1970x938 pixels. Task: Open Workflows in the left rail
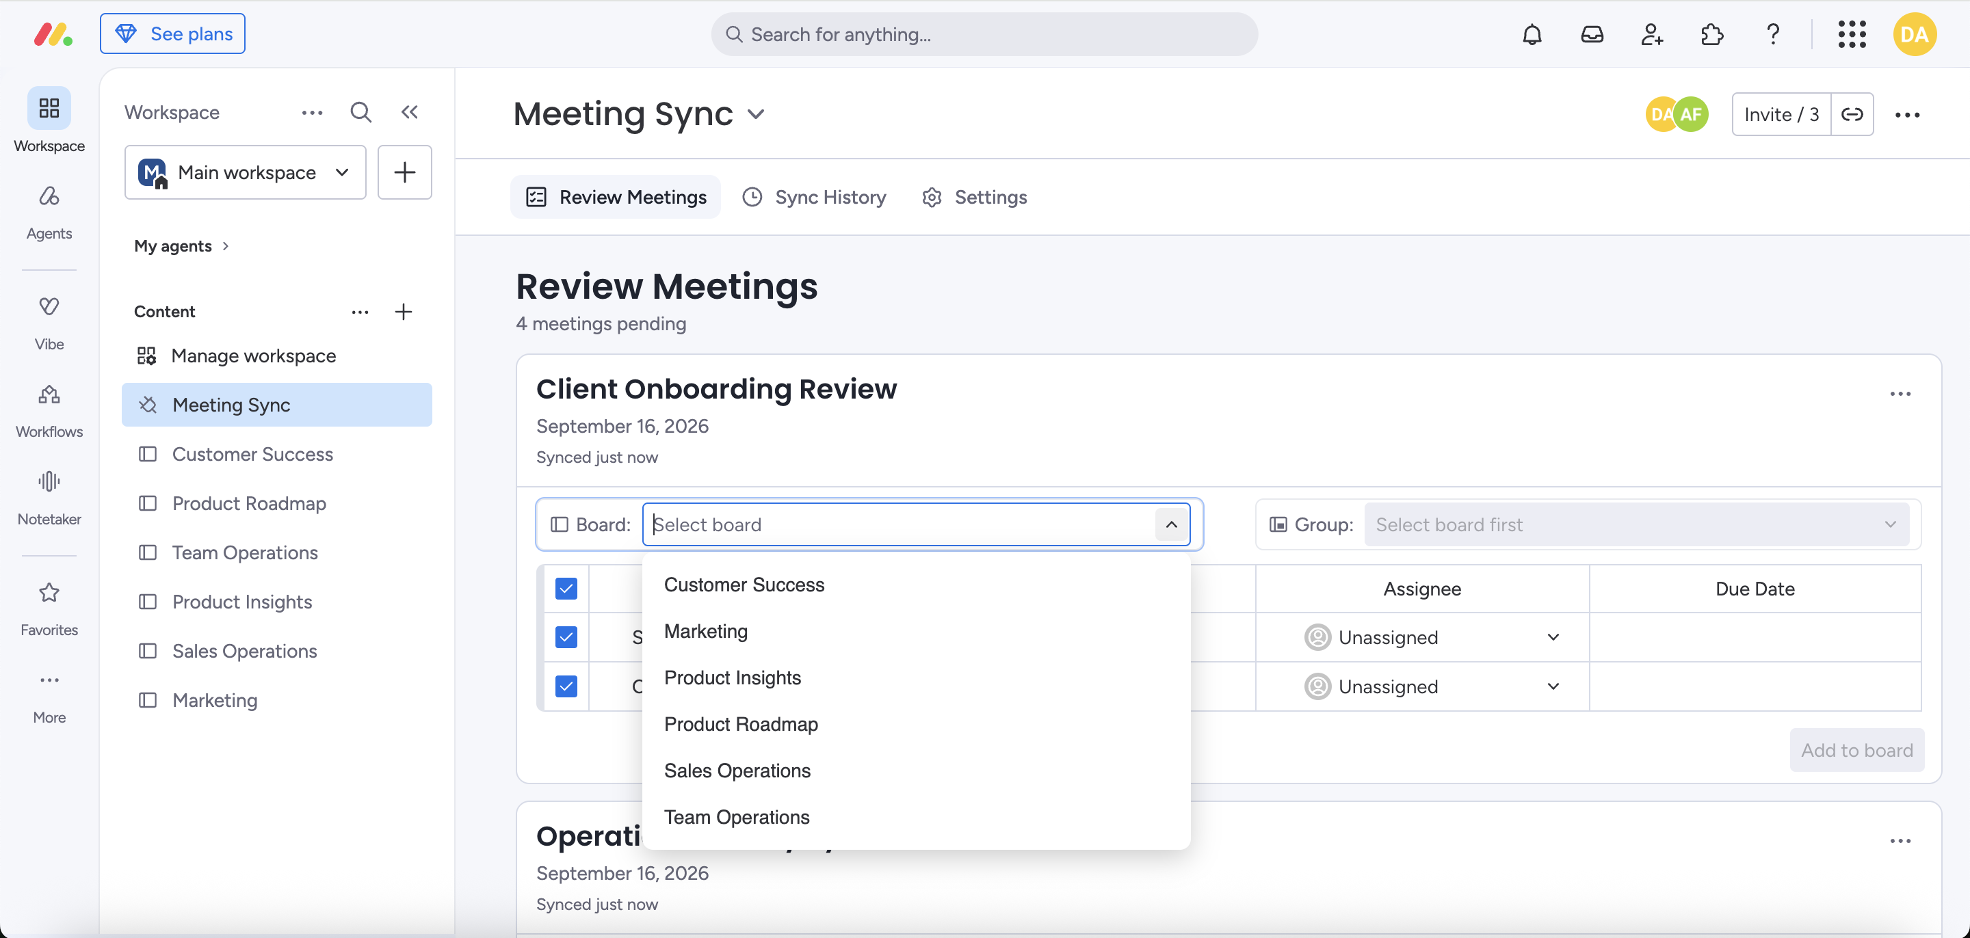click(49, 412)
